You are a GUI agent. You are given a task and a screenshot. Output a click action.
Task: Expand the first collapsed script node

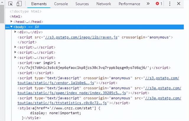click(x=15, y=47)
